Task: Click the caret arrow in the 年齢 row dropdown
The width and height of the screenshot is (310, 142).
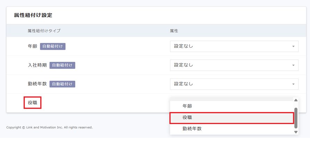Action: (x=293, y=46)
